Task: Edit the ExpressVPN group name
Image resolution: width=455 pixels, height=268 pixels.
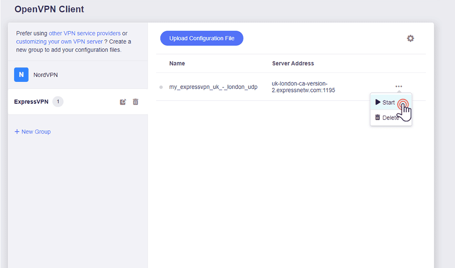Action: tap(123, 102)
